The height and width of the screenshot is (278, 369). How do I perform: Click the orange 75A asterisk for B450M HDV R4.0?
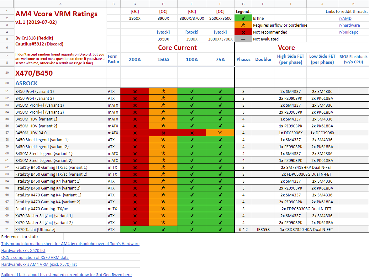pos(220,133)
